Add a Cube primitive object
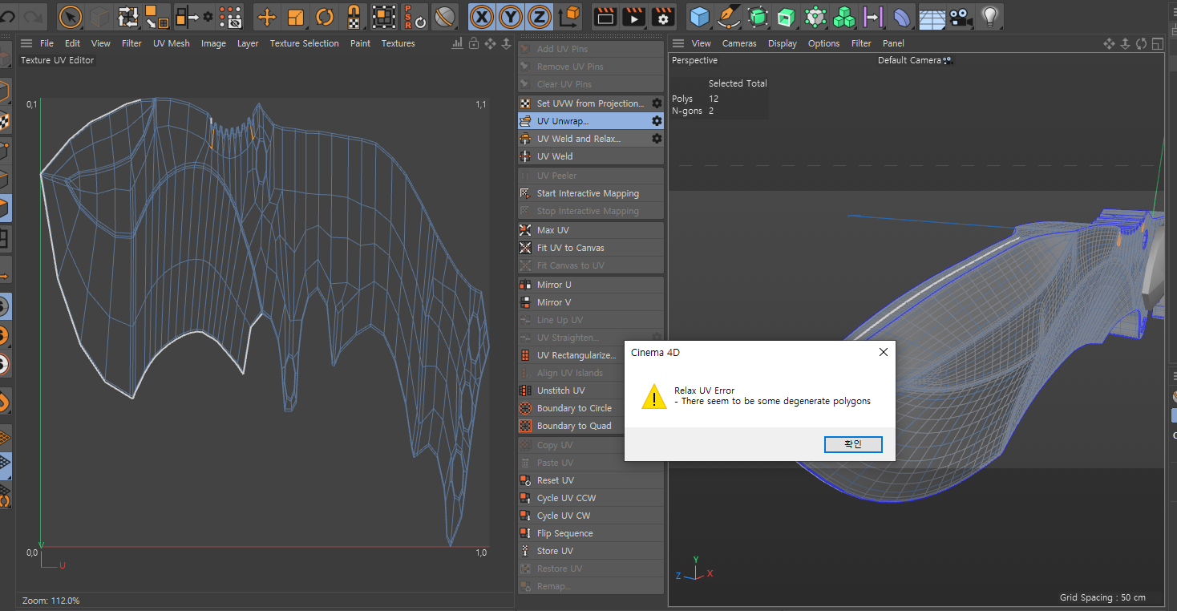 [x=700, y=16]
